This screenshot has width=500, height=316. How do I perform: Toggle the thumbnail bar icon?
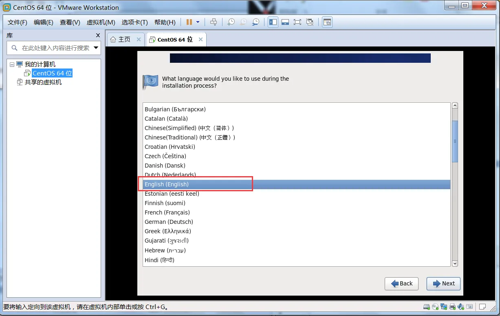pyautogui.click(x=285, y=22)
